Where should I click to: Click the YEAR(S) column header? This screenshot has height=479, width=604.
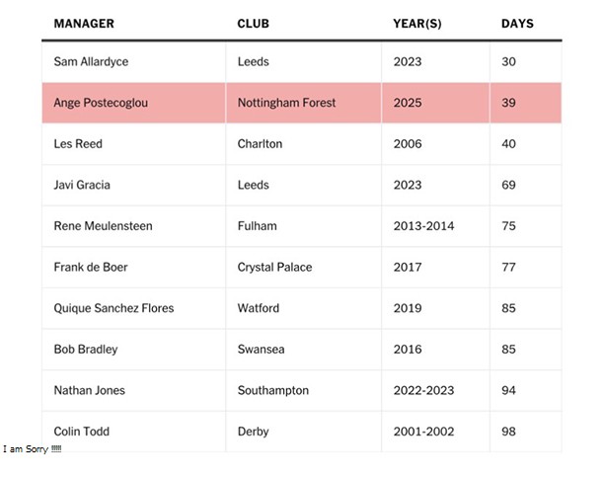tap(417, 24)
